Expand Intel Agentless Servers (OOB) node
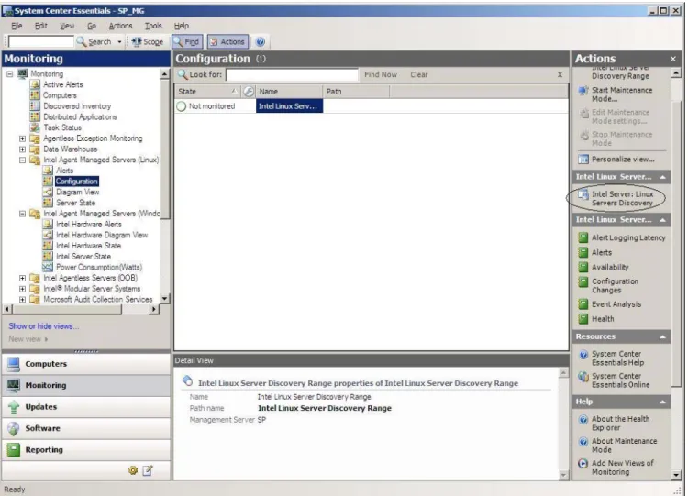 pos(22,278)
